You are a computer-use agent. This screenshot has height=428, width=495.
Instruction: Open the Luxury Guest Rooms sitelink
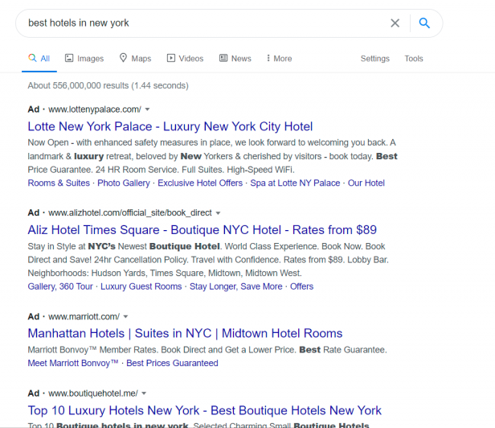141,286
